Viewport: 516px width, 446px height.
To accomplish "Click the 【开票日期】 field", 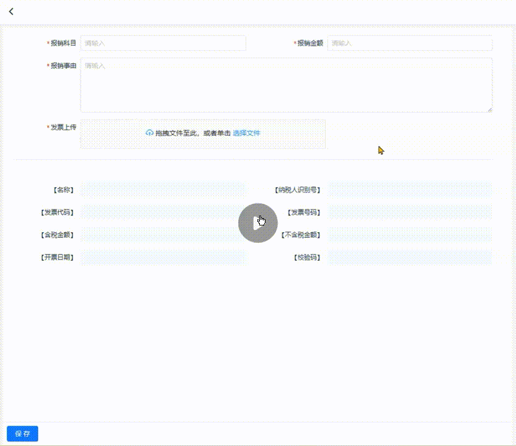I will 163,257.
